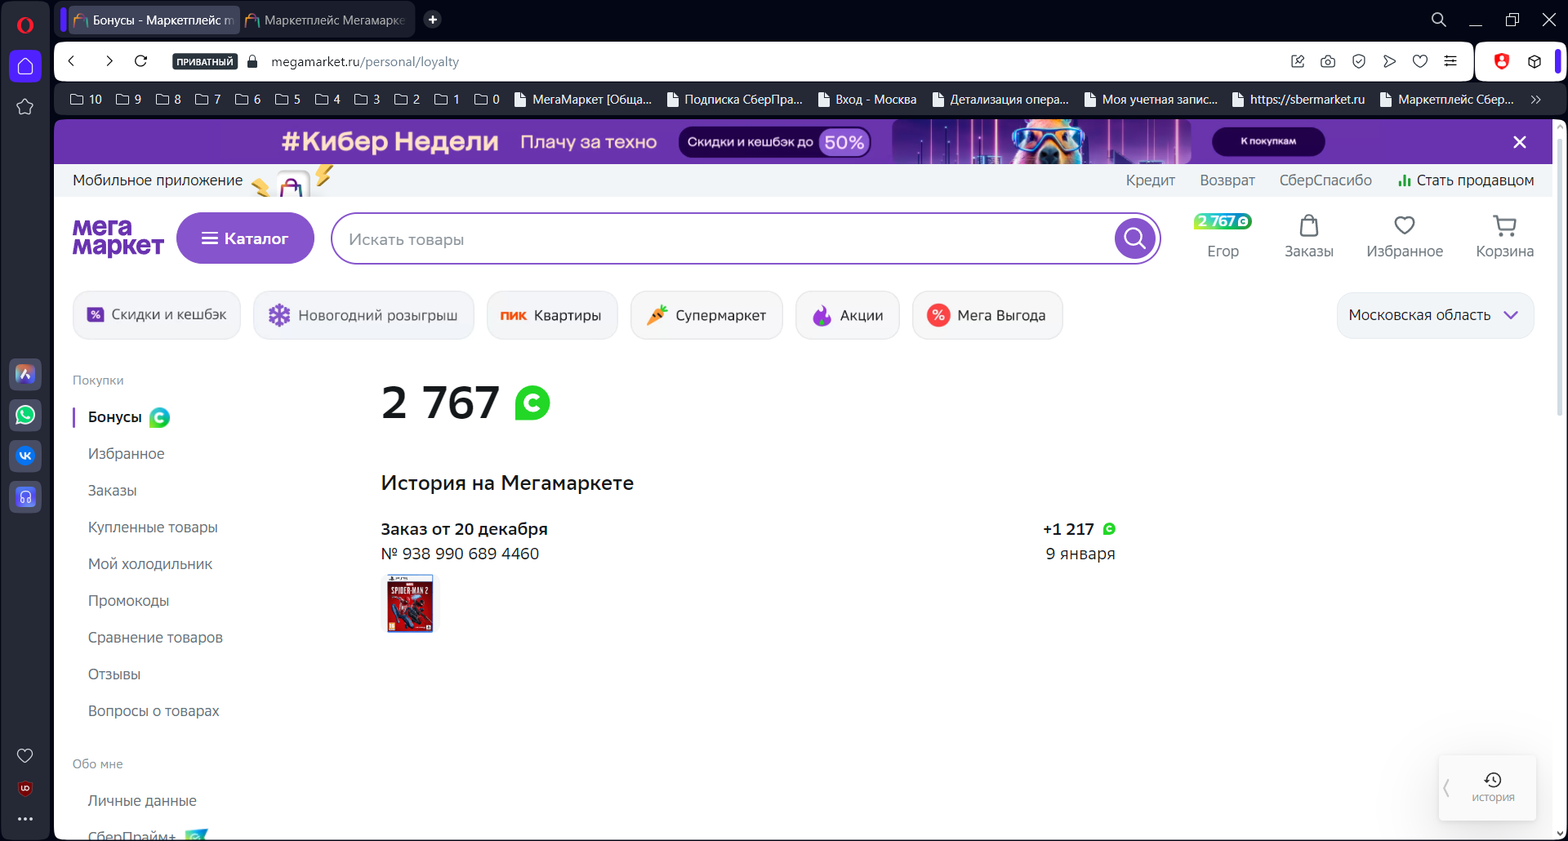Open Заказы bag icon in header

click(x=1309, y=237)
